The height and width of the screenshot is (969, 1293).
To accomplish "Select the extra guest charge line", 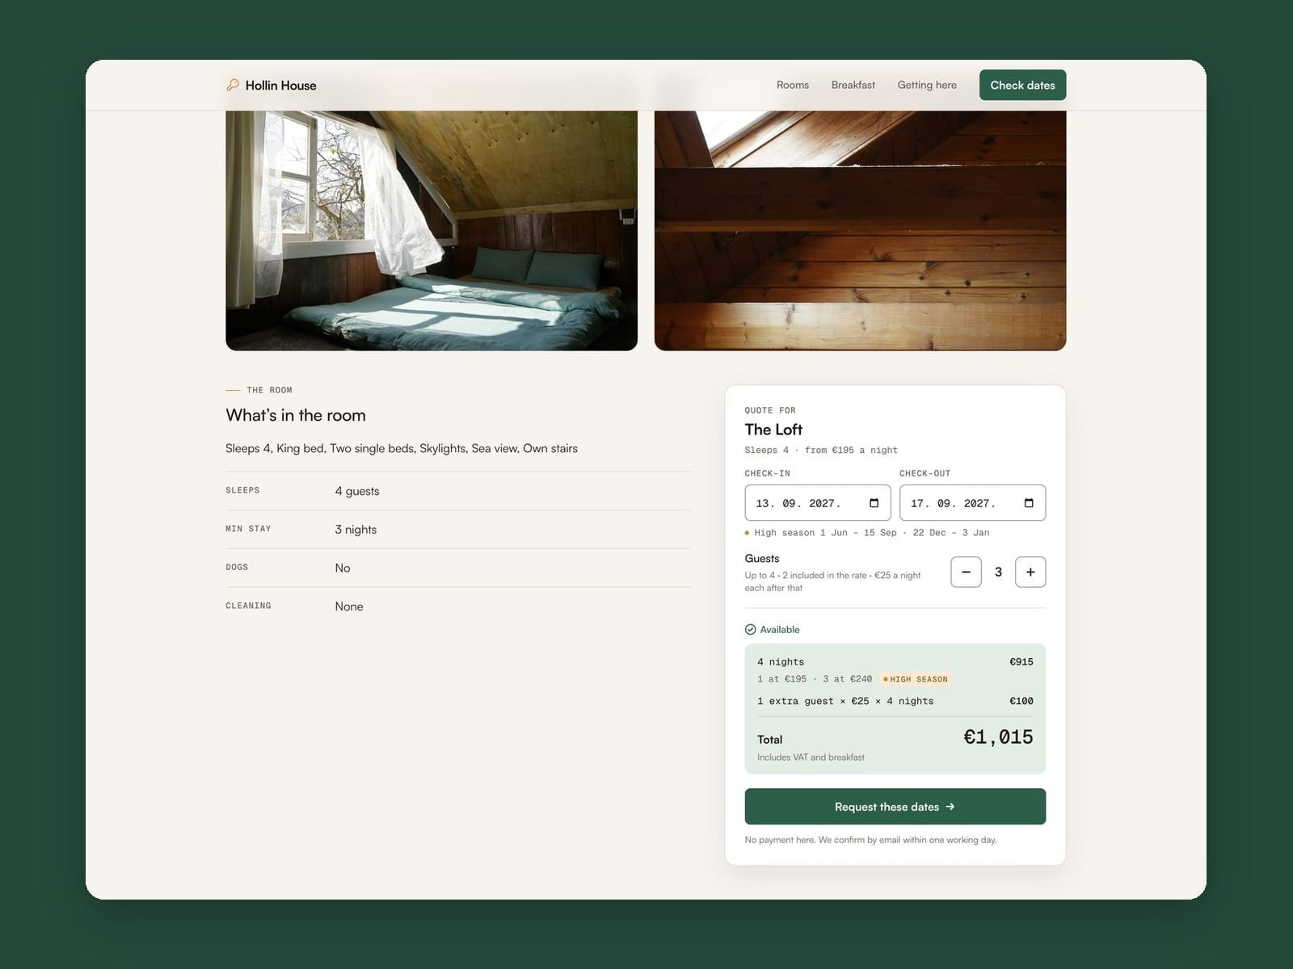I will (x=845, y=702).
